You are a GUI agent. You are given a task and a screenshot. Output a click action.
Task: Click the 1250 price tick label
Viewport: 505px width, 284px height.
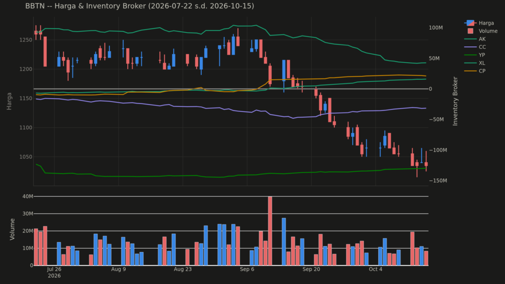tap(26, 40)
